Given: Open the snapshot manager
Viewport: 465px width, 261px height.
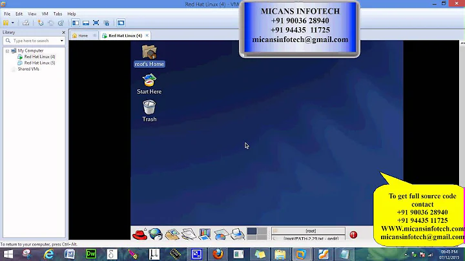Looking at the screenshot, I should [61, 23].
